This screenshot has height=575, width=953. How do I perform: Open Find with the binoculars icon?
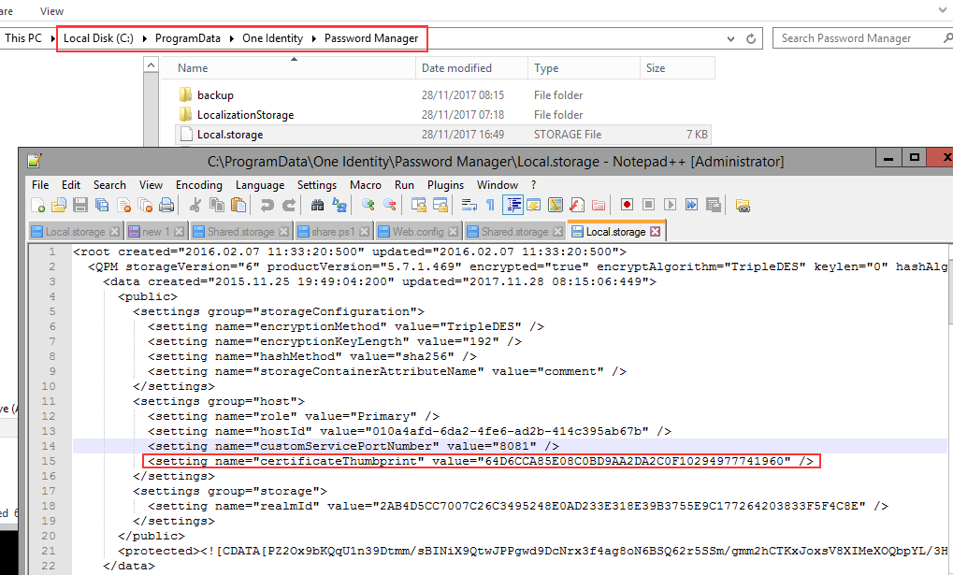tap(317, 205)
